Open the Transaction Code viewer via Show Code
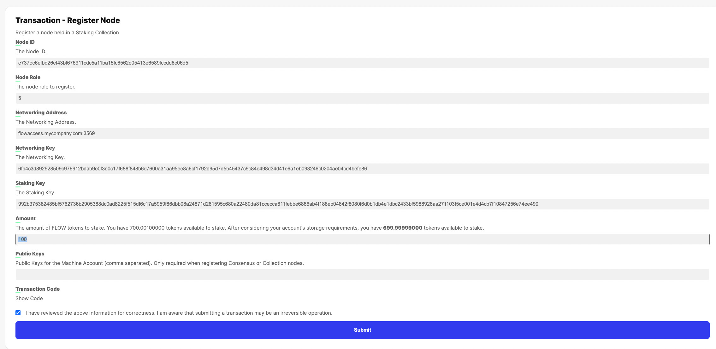This screenshot has width=716, height=349. pos(29,298)
